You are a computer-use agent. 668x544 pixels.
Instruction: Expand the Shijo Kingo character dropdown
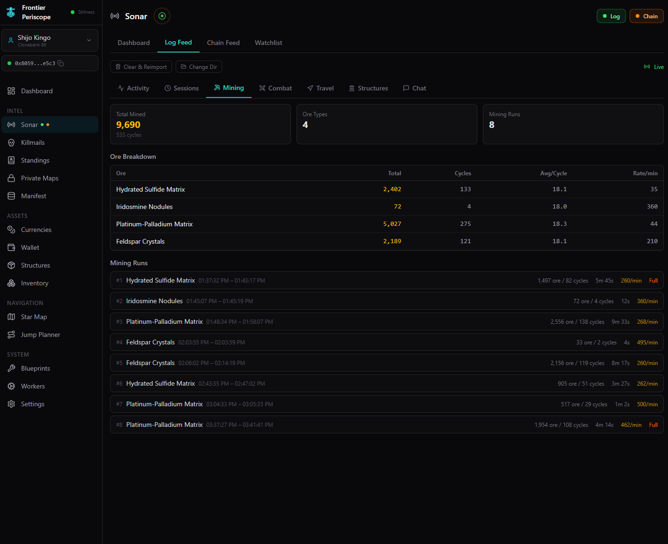tap(50, 40)
